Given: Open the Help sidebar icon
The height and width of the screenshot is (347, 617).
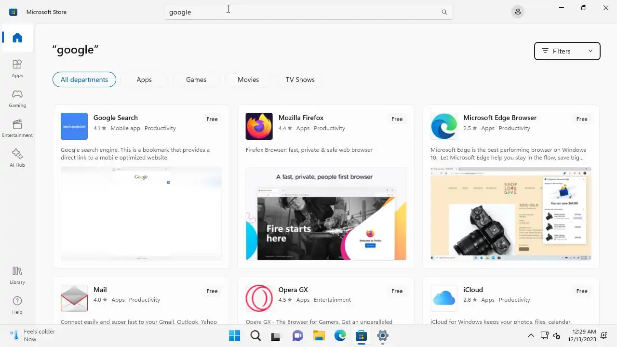Looking at the screenshot, I should point(17,305).
